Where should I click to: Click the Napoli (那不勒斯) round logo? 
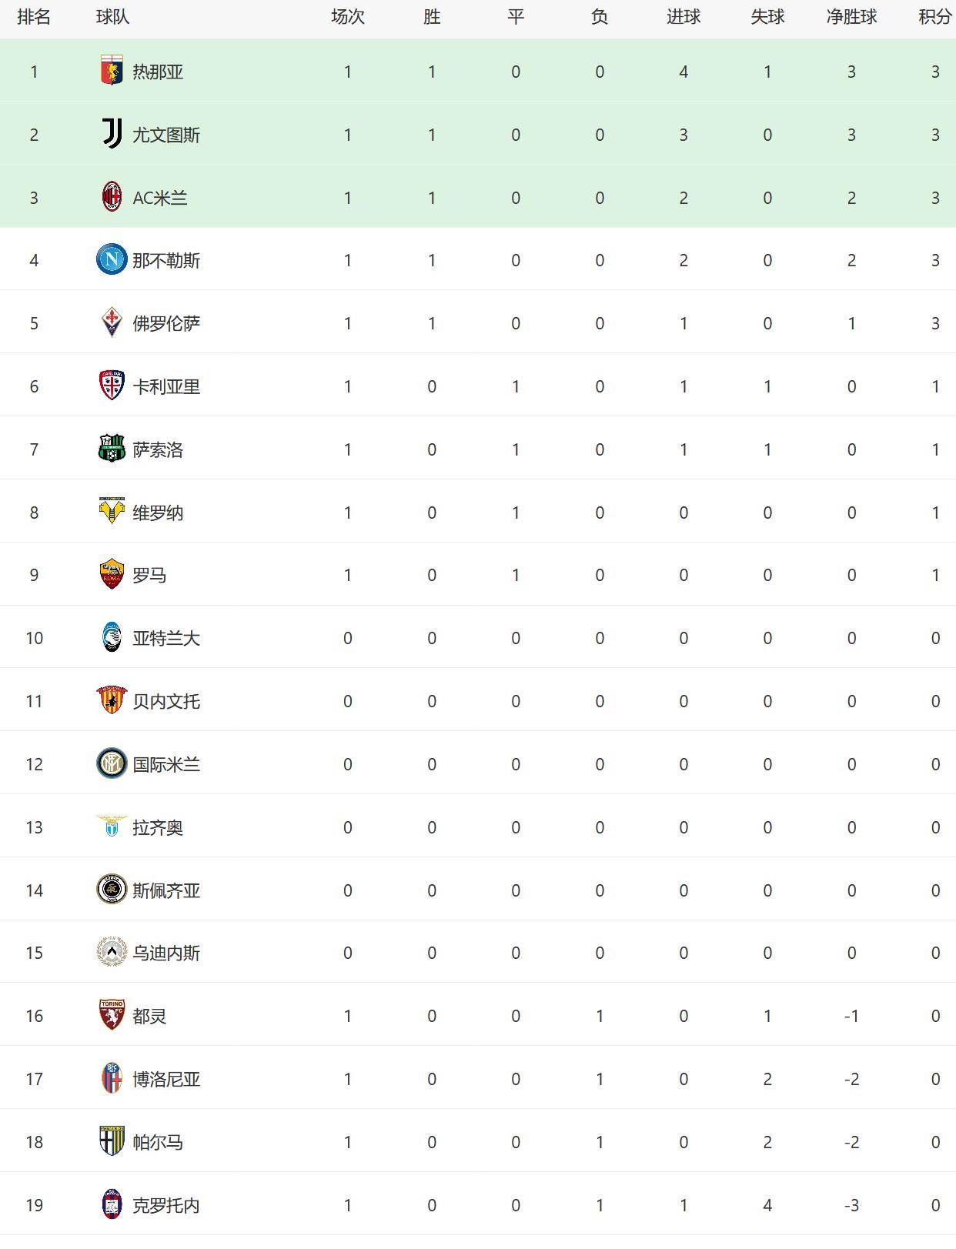112,259
